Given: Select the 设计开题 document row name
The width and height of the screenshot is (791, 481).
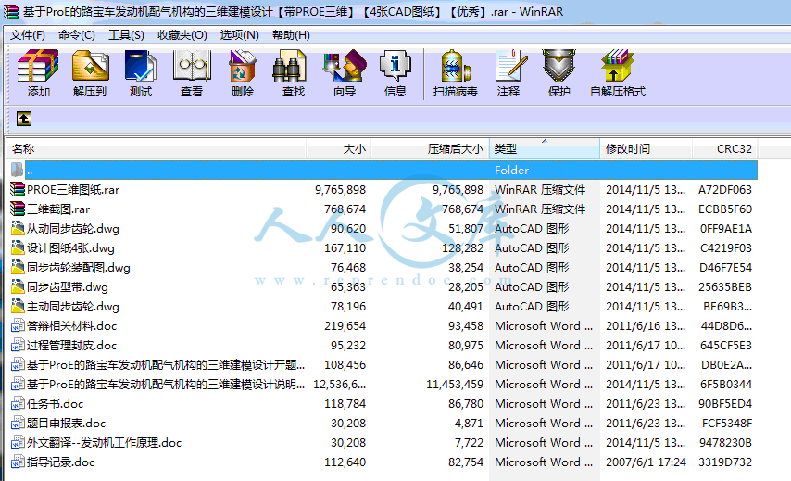Looking at the screenshot, I should 166,365.
